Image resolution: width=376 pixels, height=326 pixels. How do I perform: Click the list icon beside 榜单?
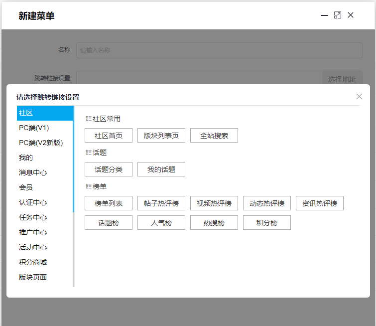tap(89, 186)
